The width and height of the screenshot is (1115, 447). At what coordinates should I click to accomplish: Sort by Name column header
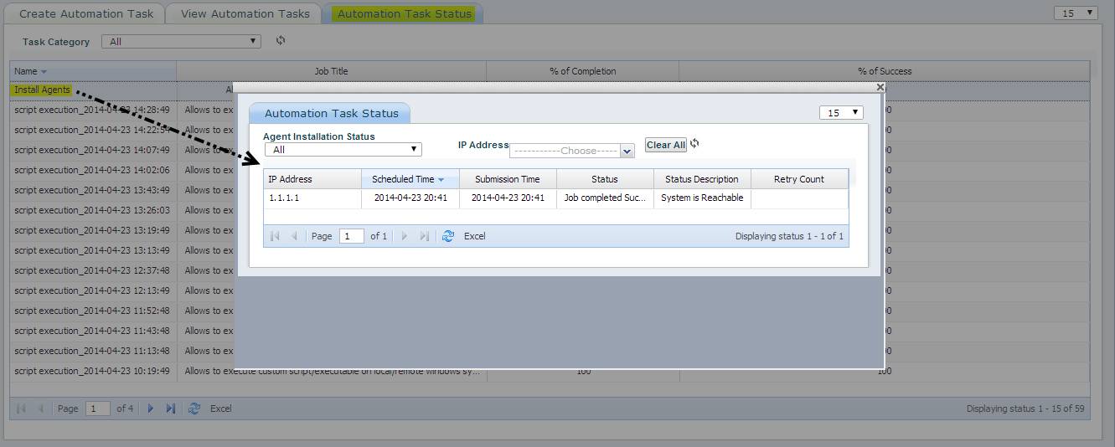[x=93, y=71]
